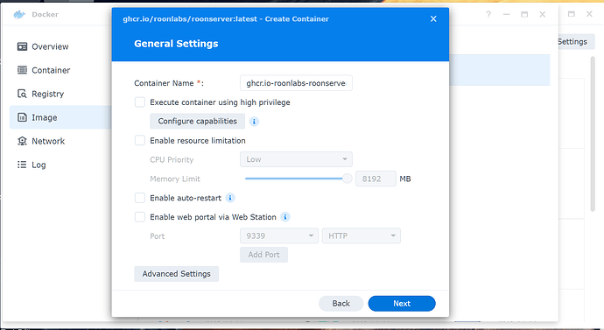
Task: Tick the Enable auto-restart checkbox
Action: click(x=140, y=198)
